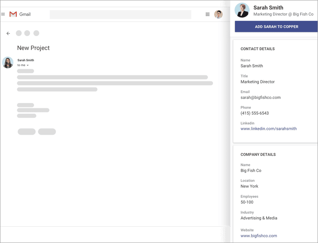318x243 pixels.
Task: Click Sarah Smith's avatar in the email
Action: (x=8, y=62)
